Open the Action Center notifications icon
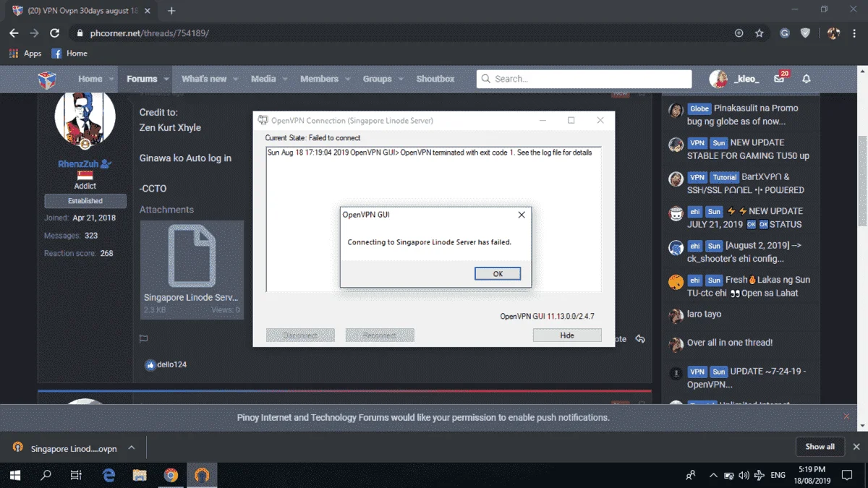This screenshot has width=868, height=488. click(846, 476)
